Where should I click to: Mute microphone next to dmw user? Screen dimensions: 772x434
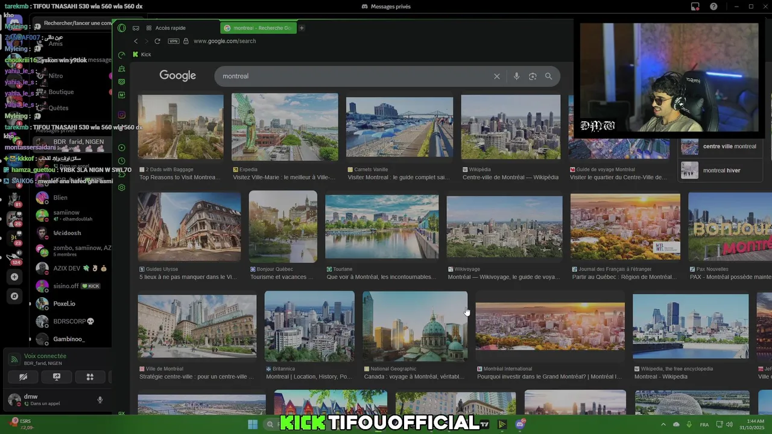[100, 400]
